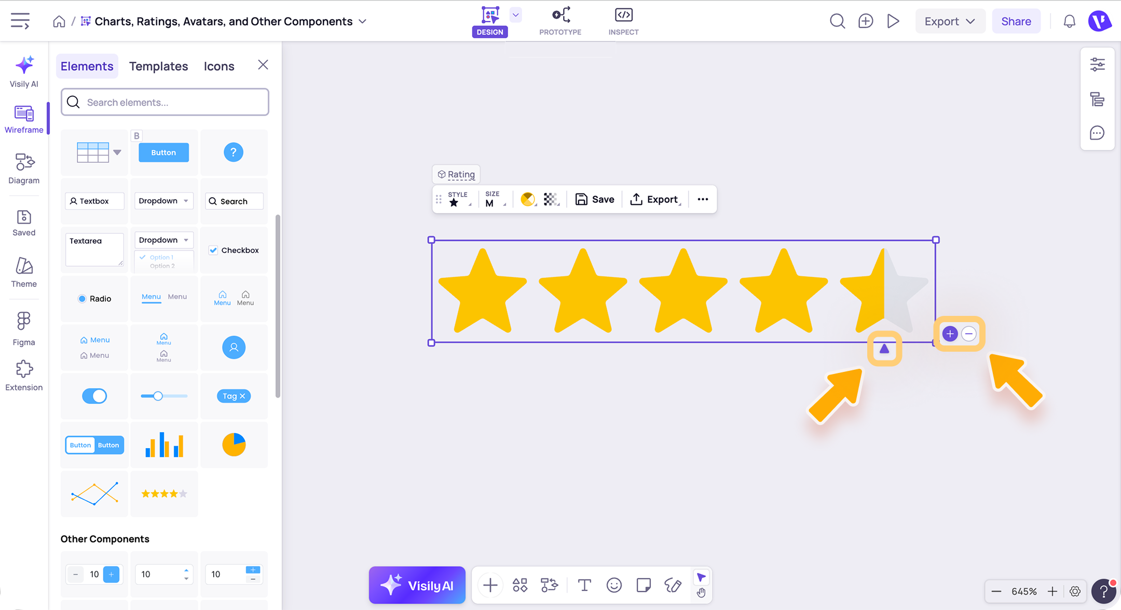Screen dimensions: 1121x610
Task: Select the Text tool in bottom toolbar
Action: [x=584, y=585]
